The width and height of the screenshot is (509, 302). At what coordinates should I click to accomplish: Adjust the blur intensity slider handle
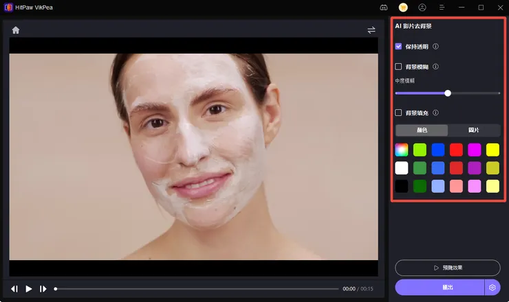point(448,93)
